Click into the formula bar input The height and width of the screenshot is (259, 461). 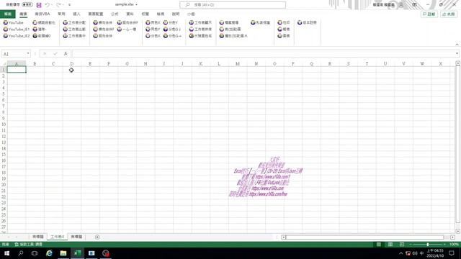(264, 54)
